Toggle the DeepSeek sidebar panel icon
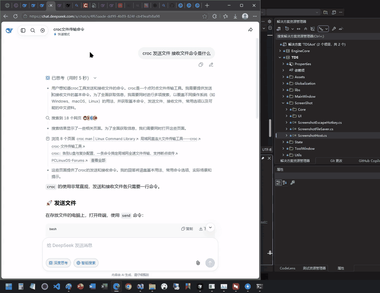This screenshot has height=293, width=380. point(23,30)
